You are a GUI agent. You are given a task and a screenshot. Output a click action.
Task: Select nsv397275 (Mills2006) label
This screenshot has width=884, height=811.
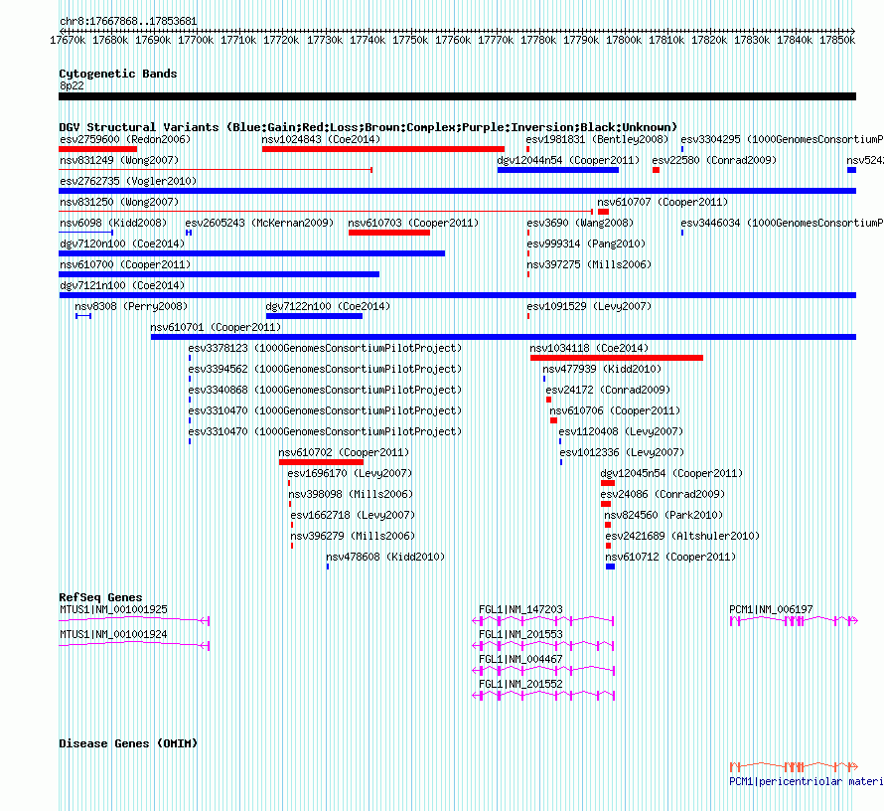click(589, 264)
